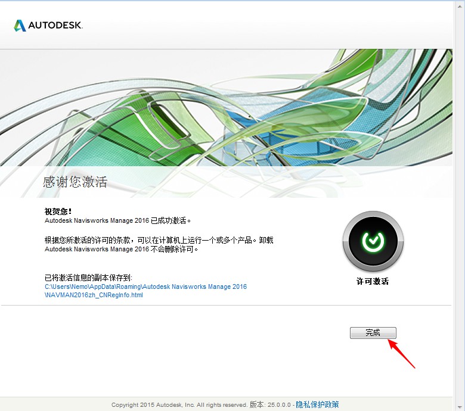Click the 感谢您激活 heading
Screen dimensions: 465x411
(75, 182)
